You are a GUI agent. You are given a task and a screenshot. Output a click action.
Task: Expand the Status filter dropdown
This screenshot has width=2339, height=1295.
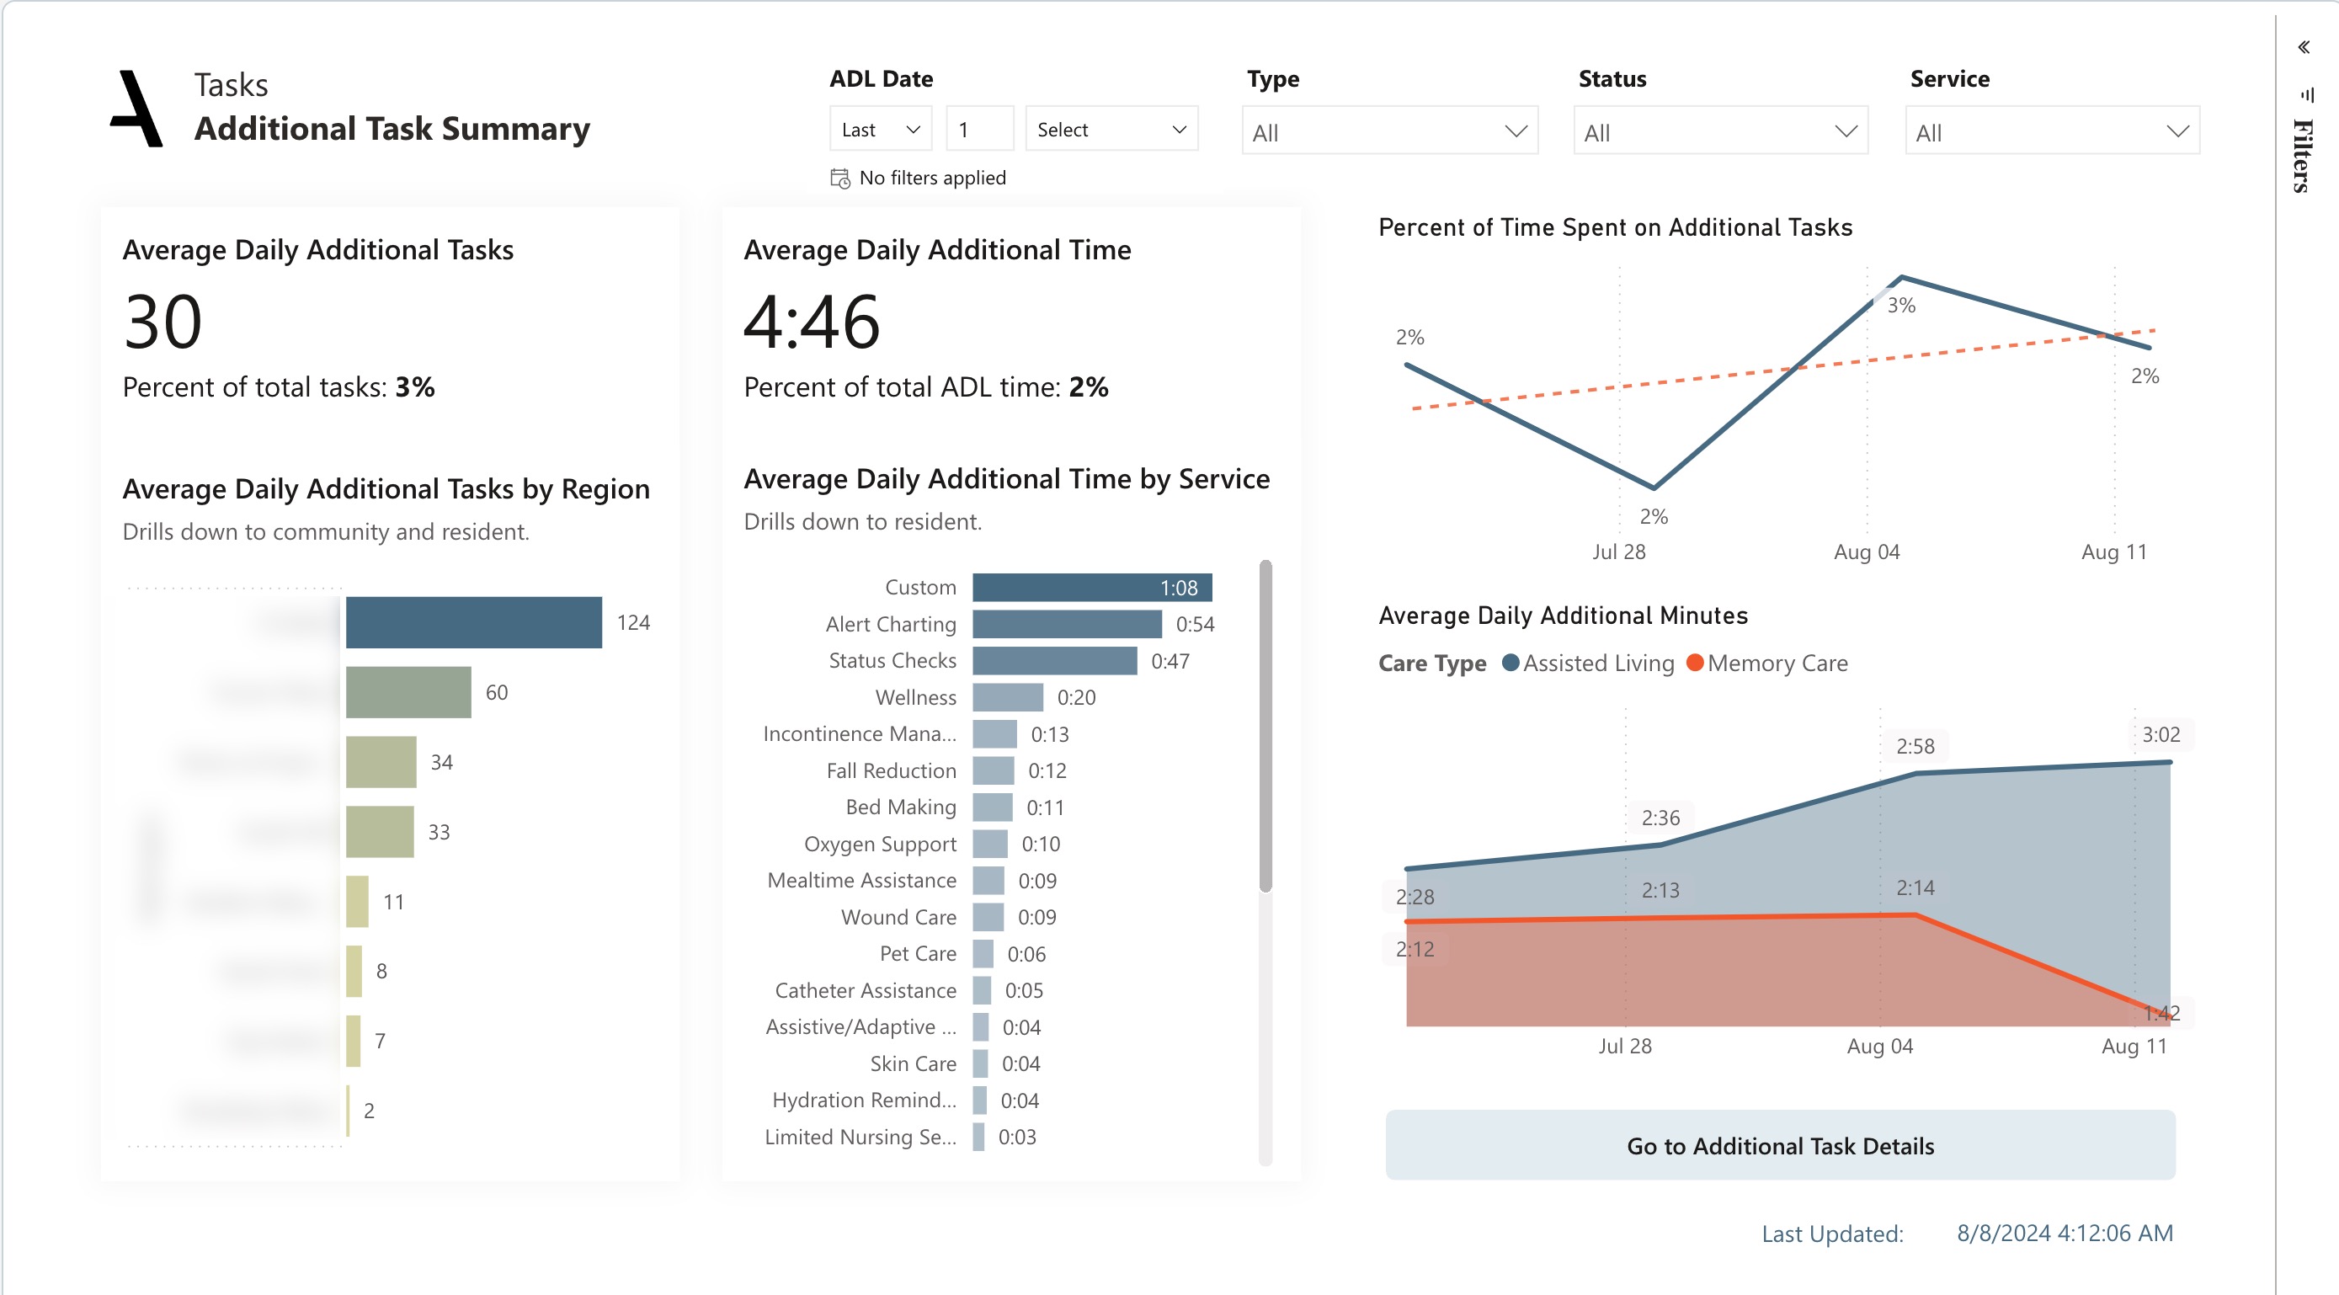pyautogui.click(x=1720, y=132)
